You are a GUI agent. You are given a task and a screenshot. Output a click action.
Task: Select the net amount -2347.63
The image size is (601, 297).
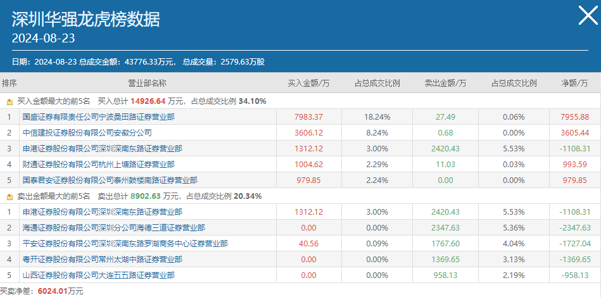pos(574,227)
